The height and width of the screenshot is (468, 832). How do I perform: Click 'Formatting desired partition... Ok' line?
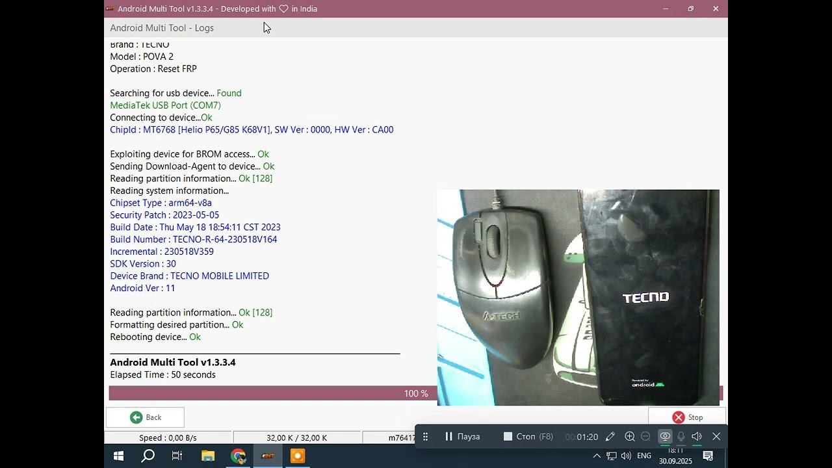click(x=177, y=325)
